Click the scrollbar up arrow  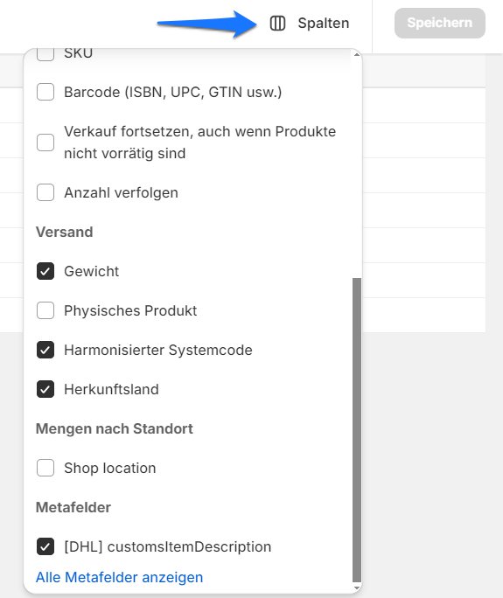(x=356, y=55)
